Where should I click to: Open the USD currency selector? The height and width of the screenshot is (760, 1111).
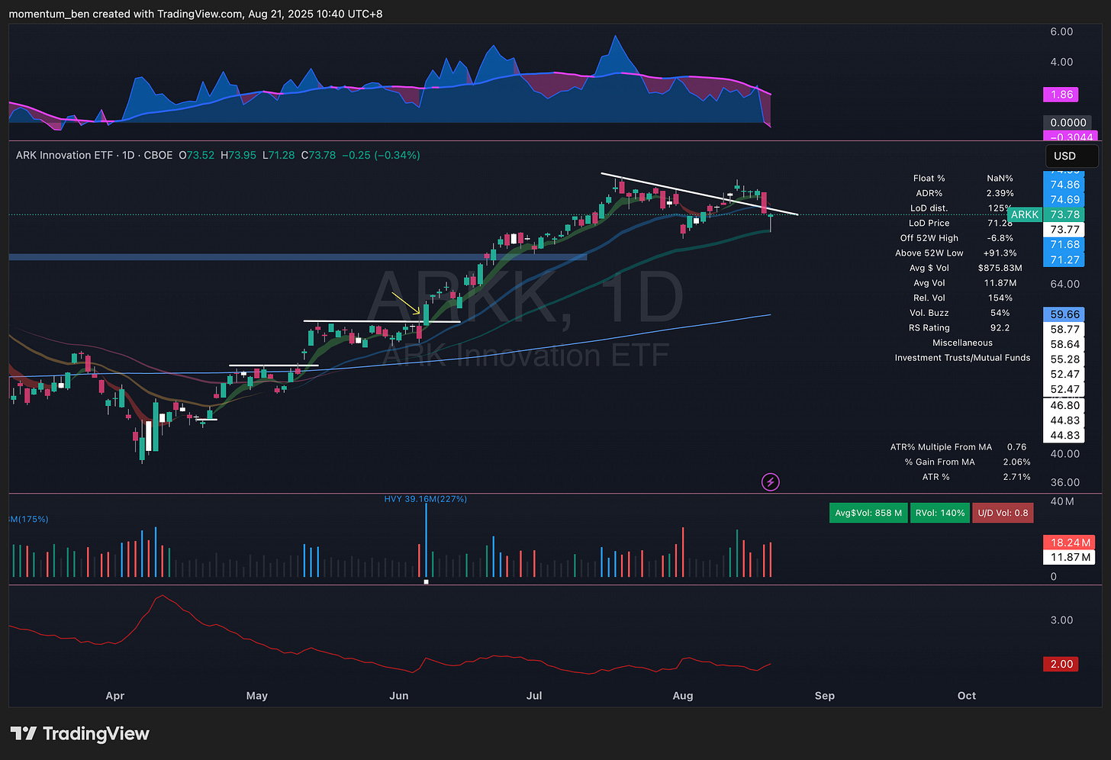[x=1071, y=156]
